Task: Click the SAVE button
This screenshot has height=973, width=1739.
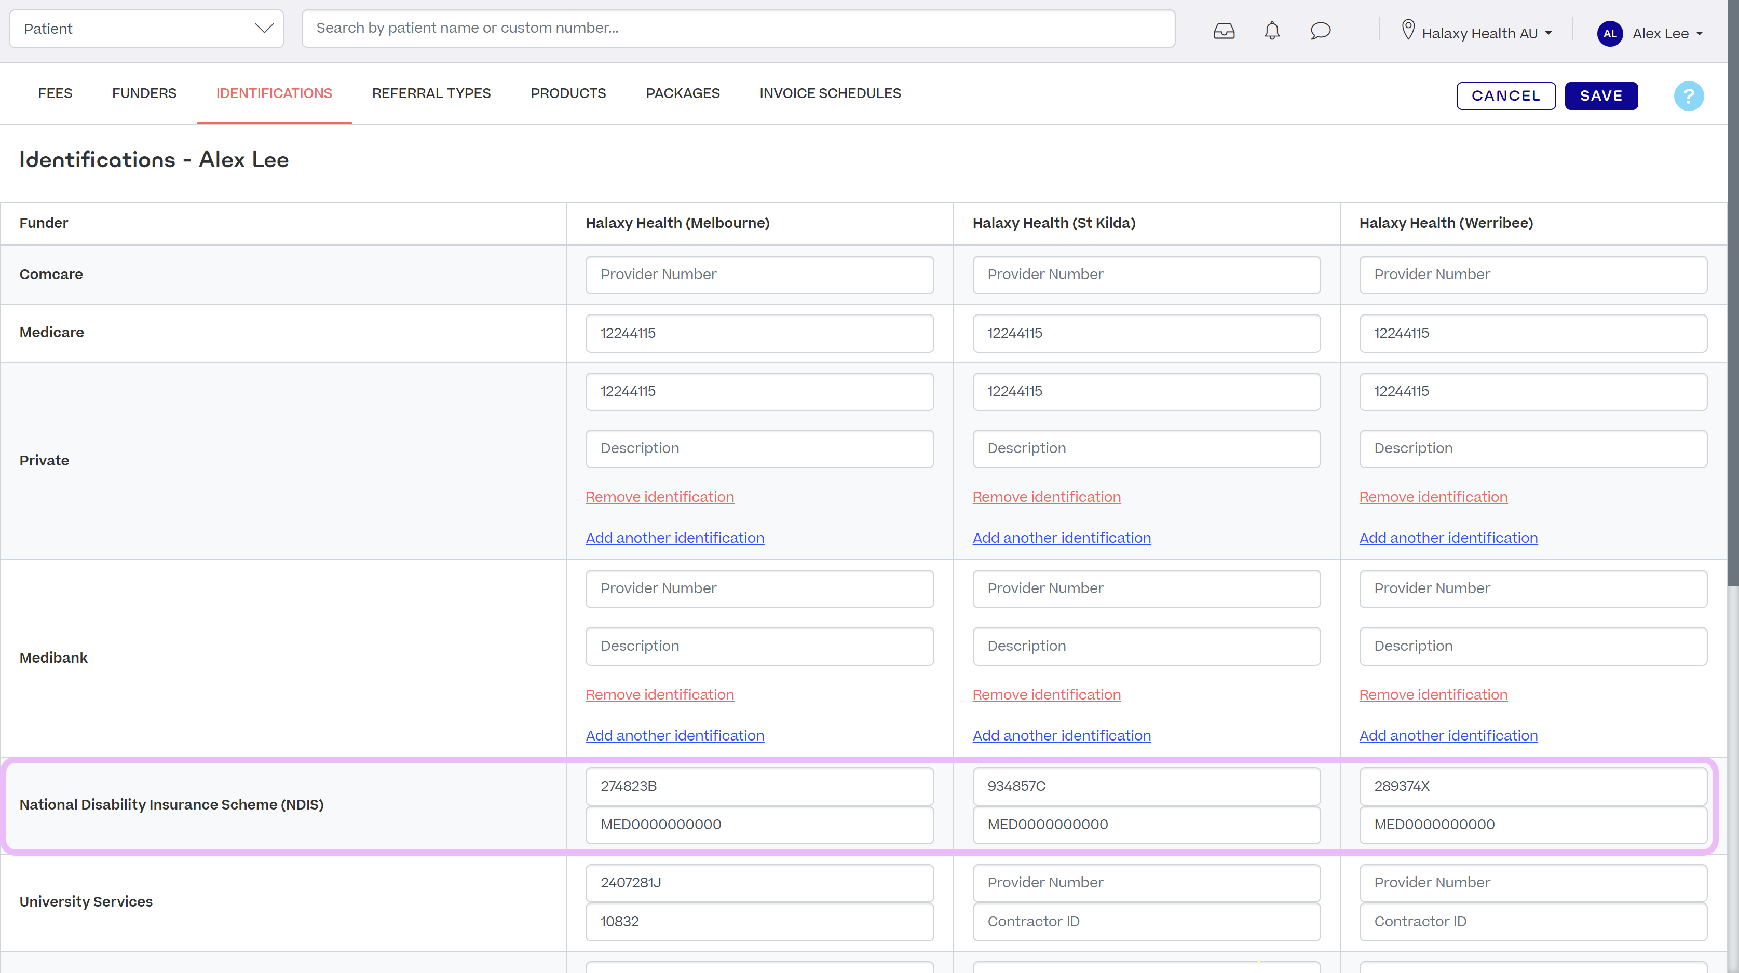Action: 1601,95
